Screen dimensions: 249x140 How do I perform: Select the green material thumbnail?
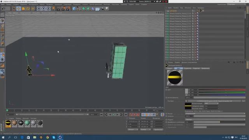(27, 124)
